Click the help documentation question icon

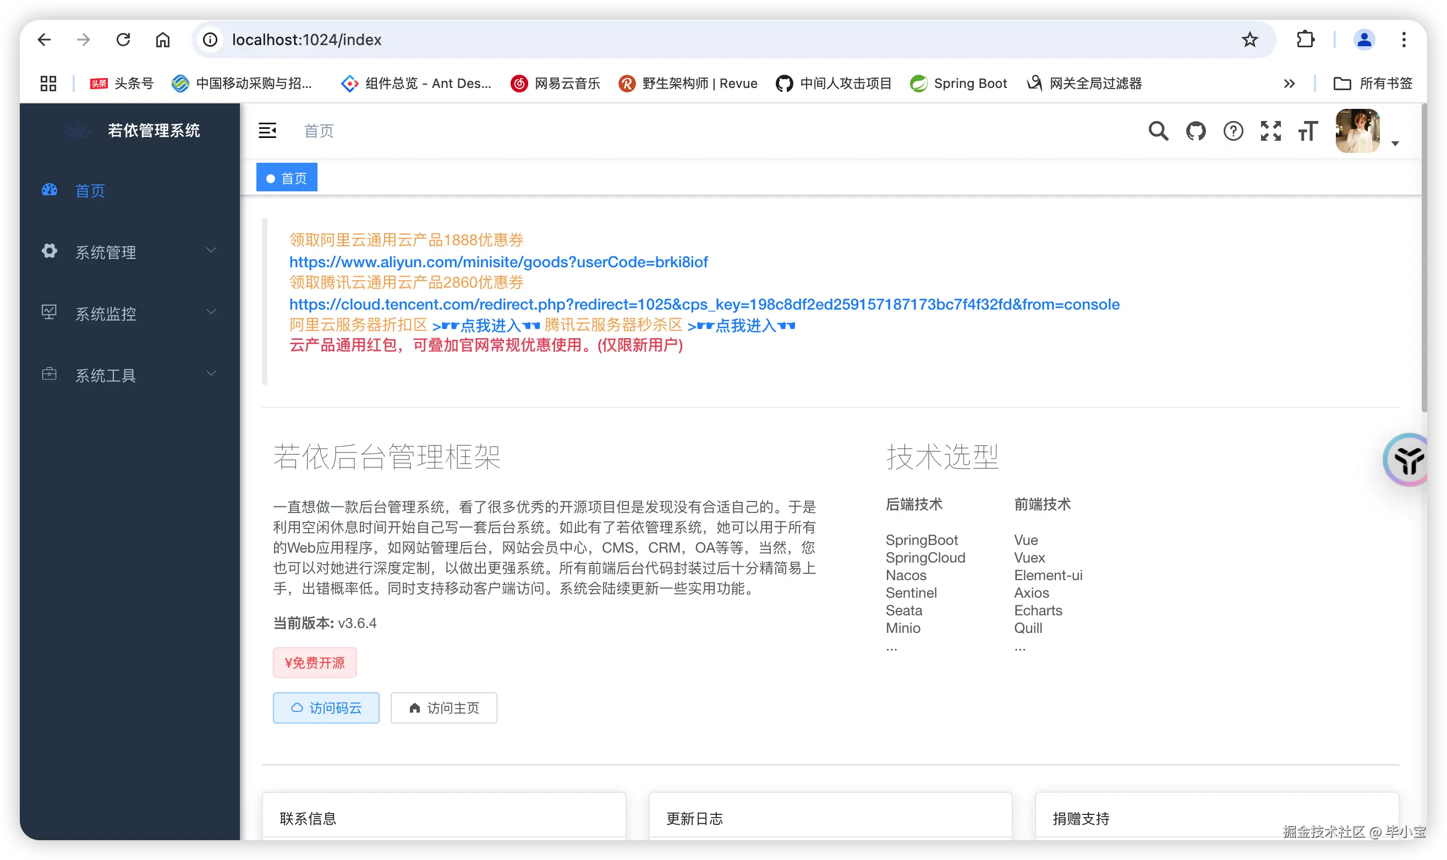tap(1234, 131)
